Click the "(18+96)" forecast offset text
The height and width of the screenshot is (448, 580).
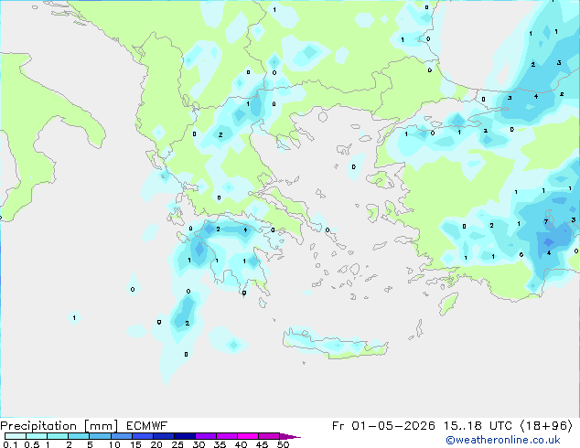(546, 426)
